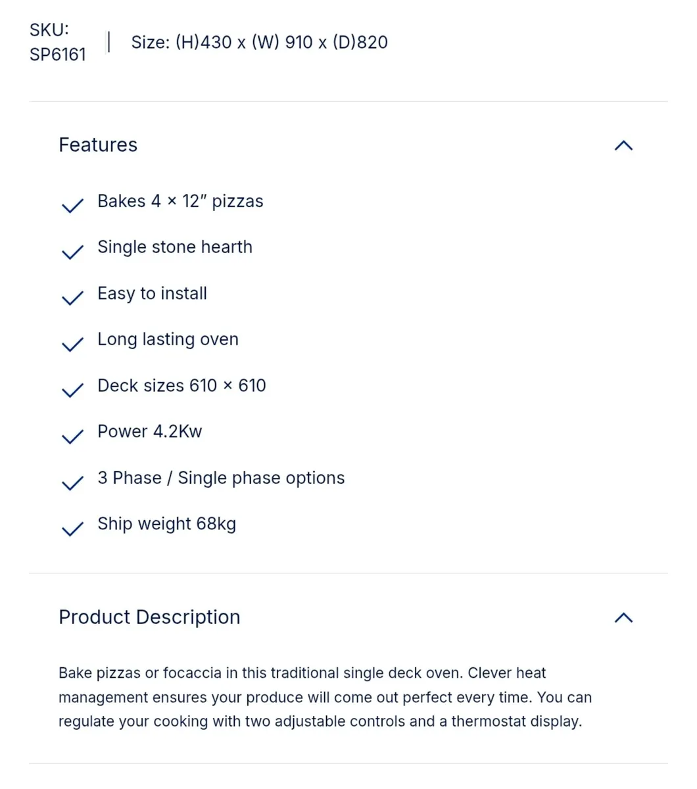Screen dimensions: 697x789
Task: Click checkmark beside Easy to install
Action: click(72, 298)
